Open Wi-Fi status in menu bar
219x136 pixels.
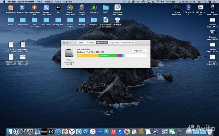tap(158, 2)
